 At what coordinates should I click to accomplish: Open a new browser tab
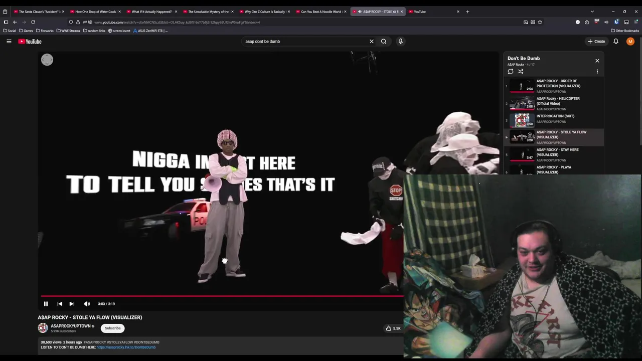click(467, 12)
